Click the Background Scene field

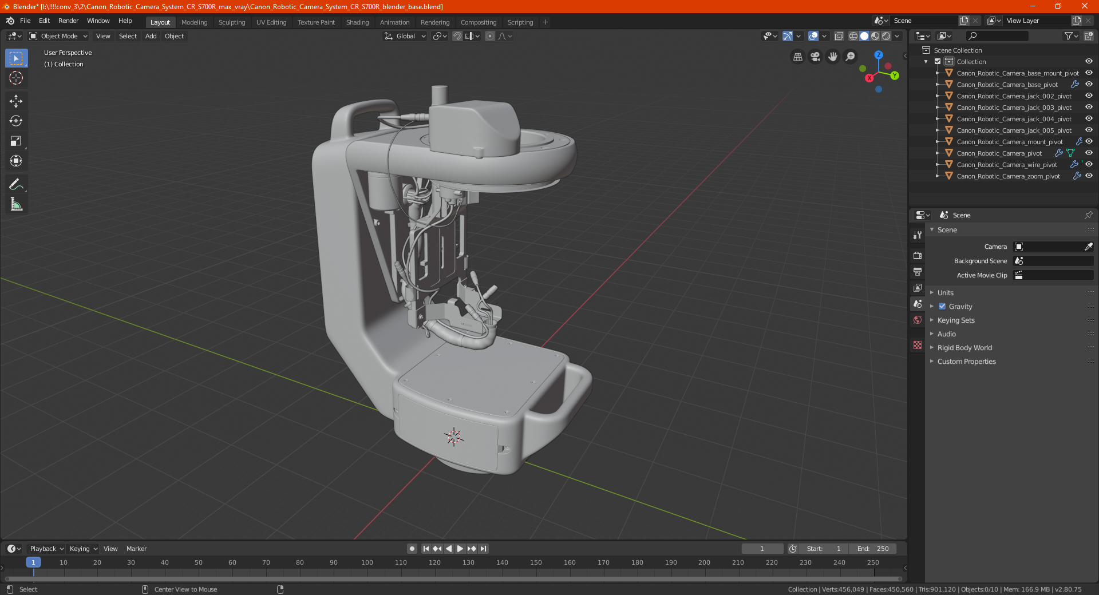(1053, 261)
